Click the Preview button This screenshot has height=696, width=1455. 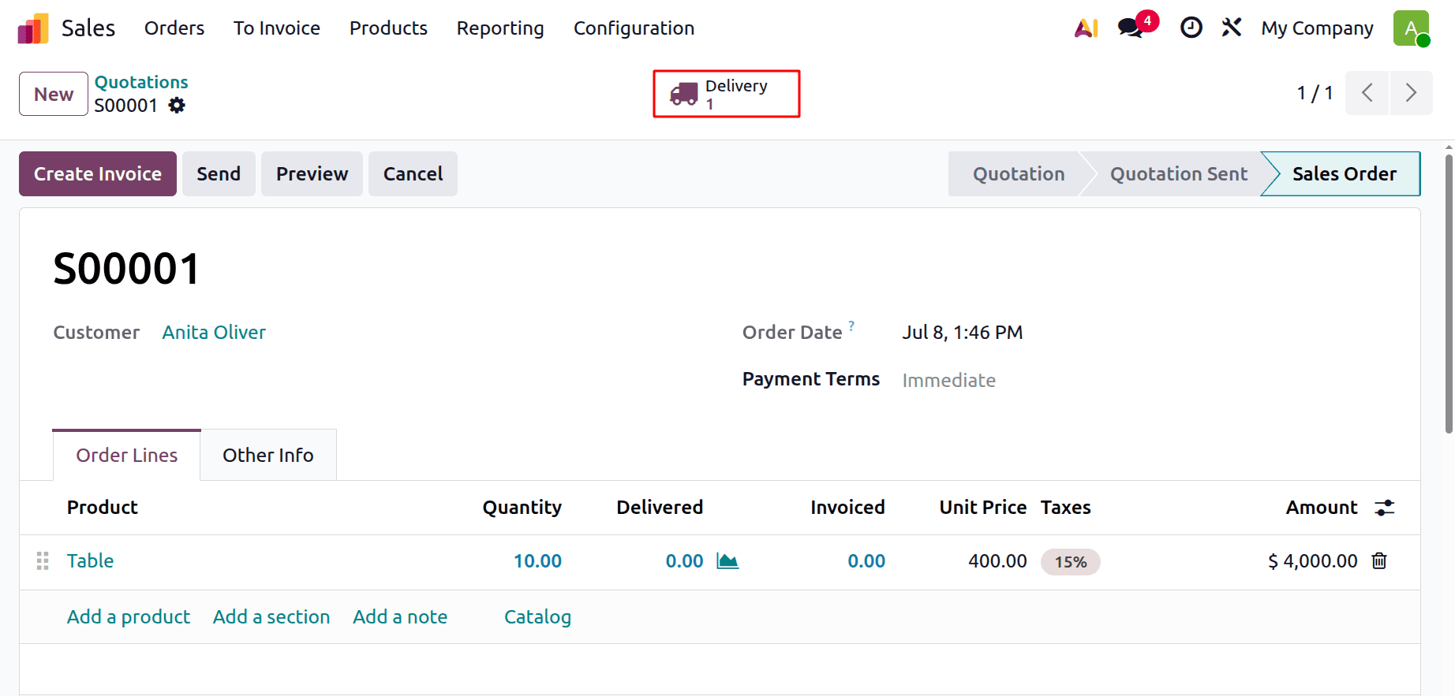[x=312, y=173]
